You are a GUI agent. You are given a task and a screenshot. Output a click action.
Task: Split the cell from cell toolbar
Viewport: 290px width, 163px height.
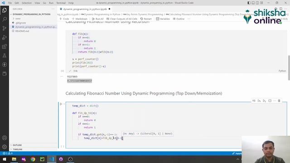270,101
